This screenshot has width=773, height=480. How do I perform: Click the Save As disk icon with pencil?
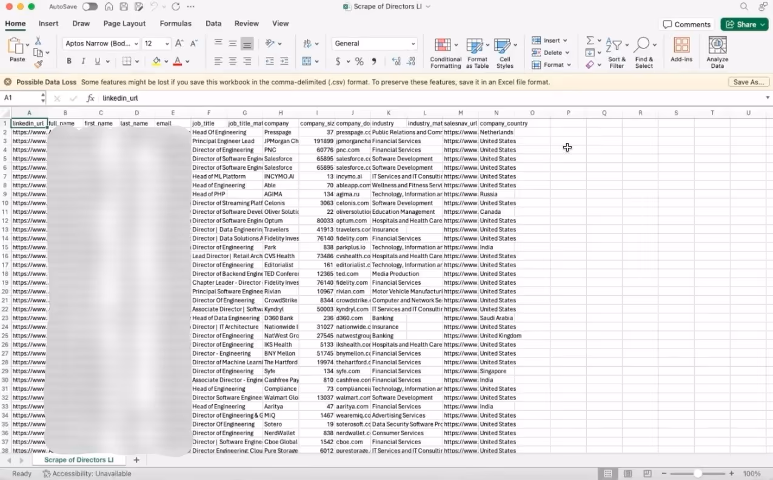[139, 7]
